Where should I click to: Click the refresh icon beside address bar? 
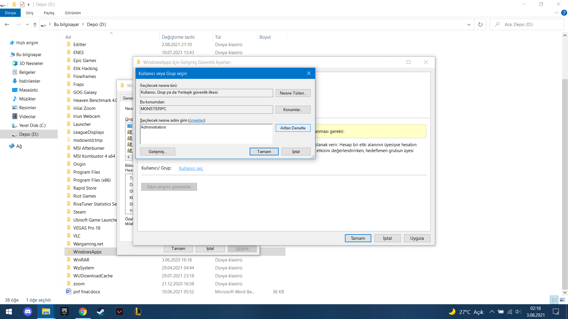click(x=480, y=25)
